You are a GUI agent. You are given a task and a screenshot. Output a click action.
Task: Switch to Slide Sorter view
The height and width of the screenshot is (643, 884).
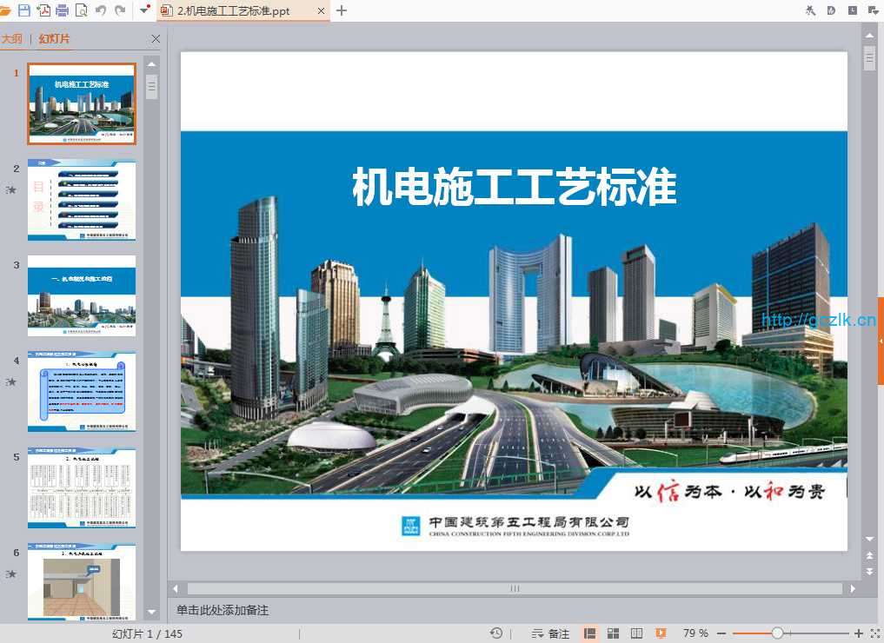coord(613,633)
